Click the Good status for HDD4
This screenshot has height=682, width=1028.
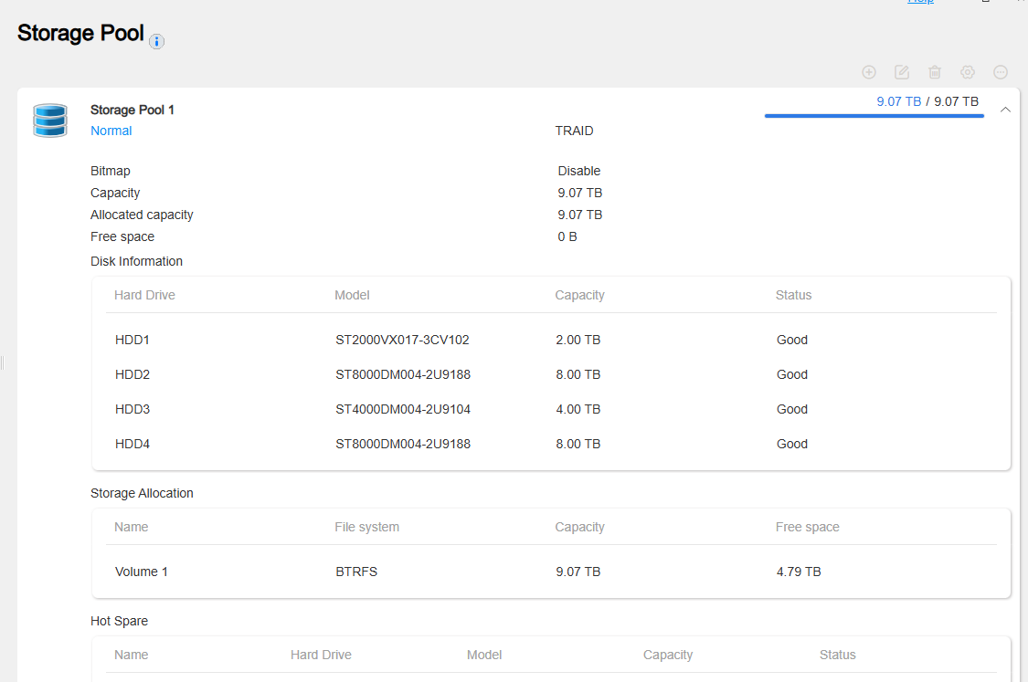pos(792,445)
